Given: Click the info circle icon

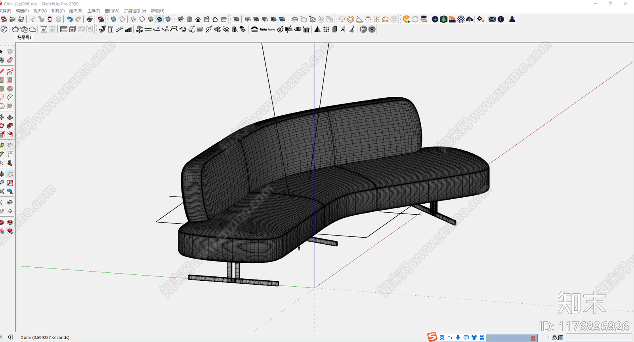Looking at the screenshot, I should (x=501, y=19).
